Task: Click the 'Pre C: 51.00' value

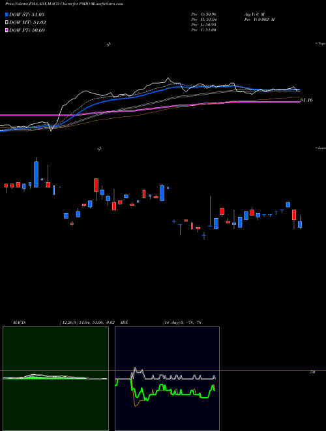Action: pos(203,30)
